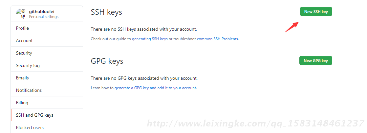This screenshot has height=133, width=367.
Task: Click the no GPG keys message text
Action: (144, 78)
